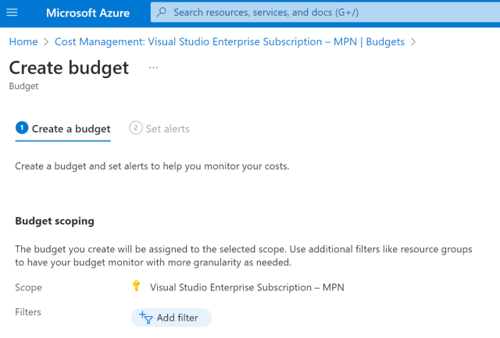Click the chevron after the Home breadcrumb
The width and height of the screenshot is (500, 338).
pyautogui.click(x=47, y=41)
